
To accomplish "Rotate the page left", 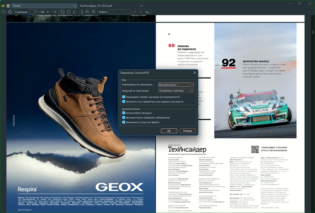I will (x=75, y=12).
